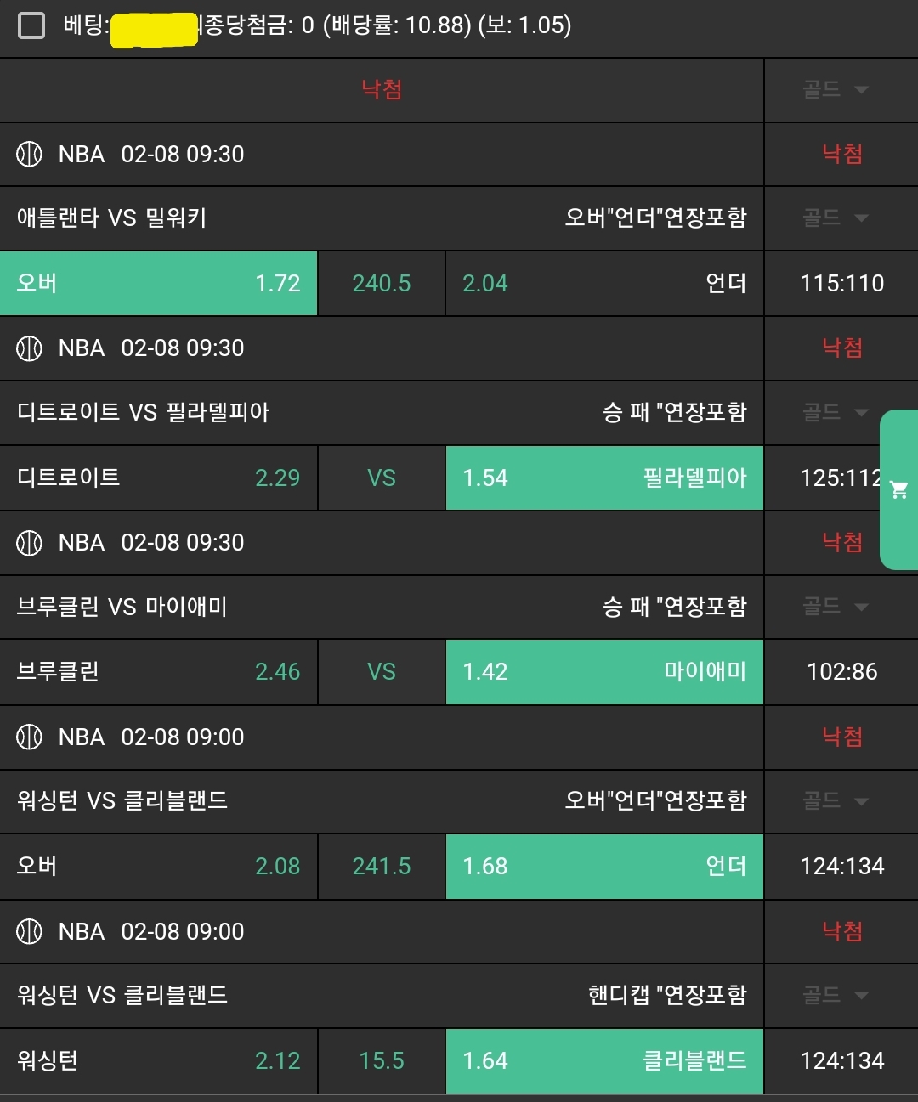Screen dimensions: 918x1102
Task: Tick the bet slip checkbox at top
Action: [31, 25]
